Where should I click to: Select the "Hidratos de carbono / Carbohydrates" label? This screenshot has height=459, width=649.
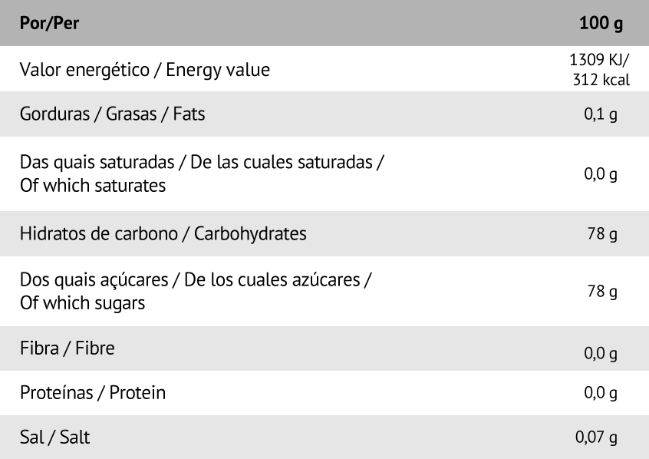(163, 233)
